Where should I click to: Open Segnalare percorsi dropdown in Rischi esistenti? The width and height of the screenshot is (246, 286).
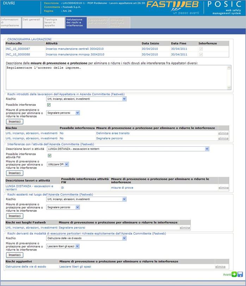(63, 207)
